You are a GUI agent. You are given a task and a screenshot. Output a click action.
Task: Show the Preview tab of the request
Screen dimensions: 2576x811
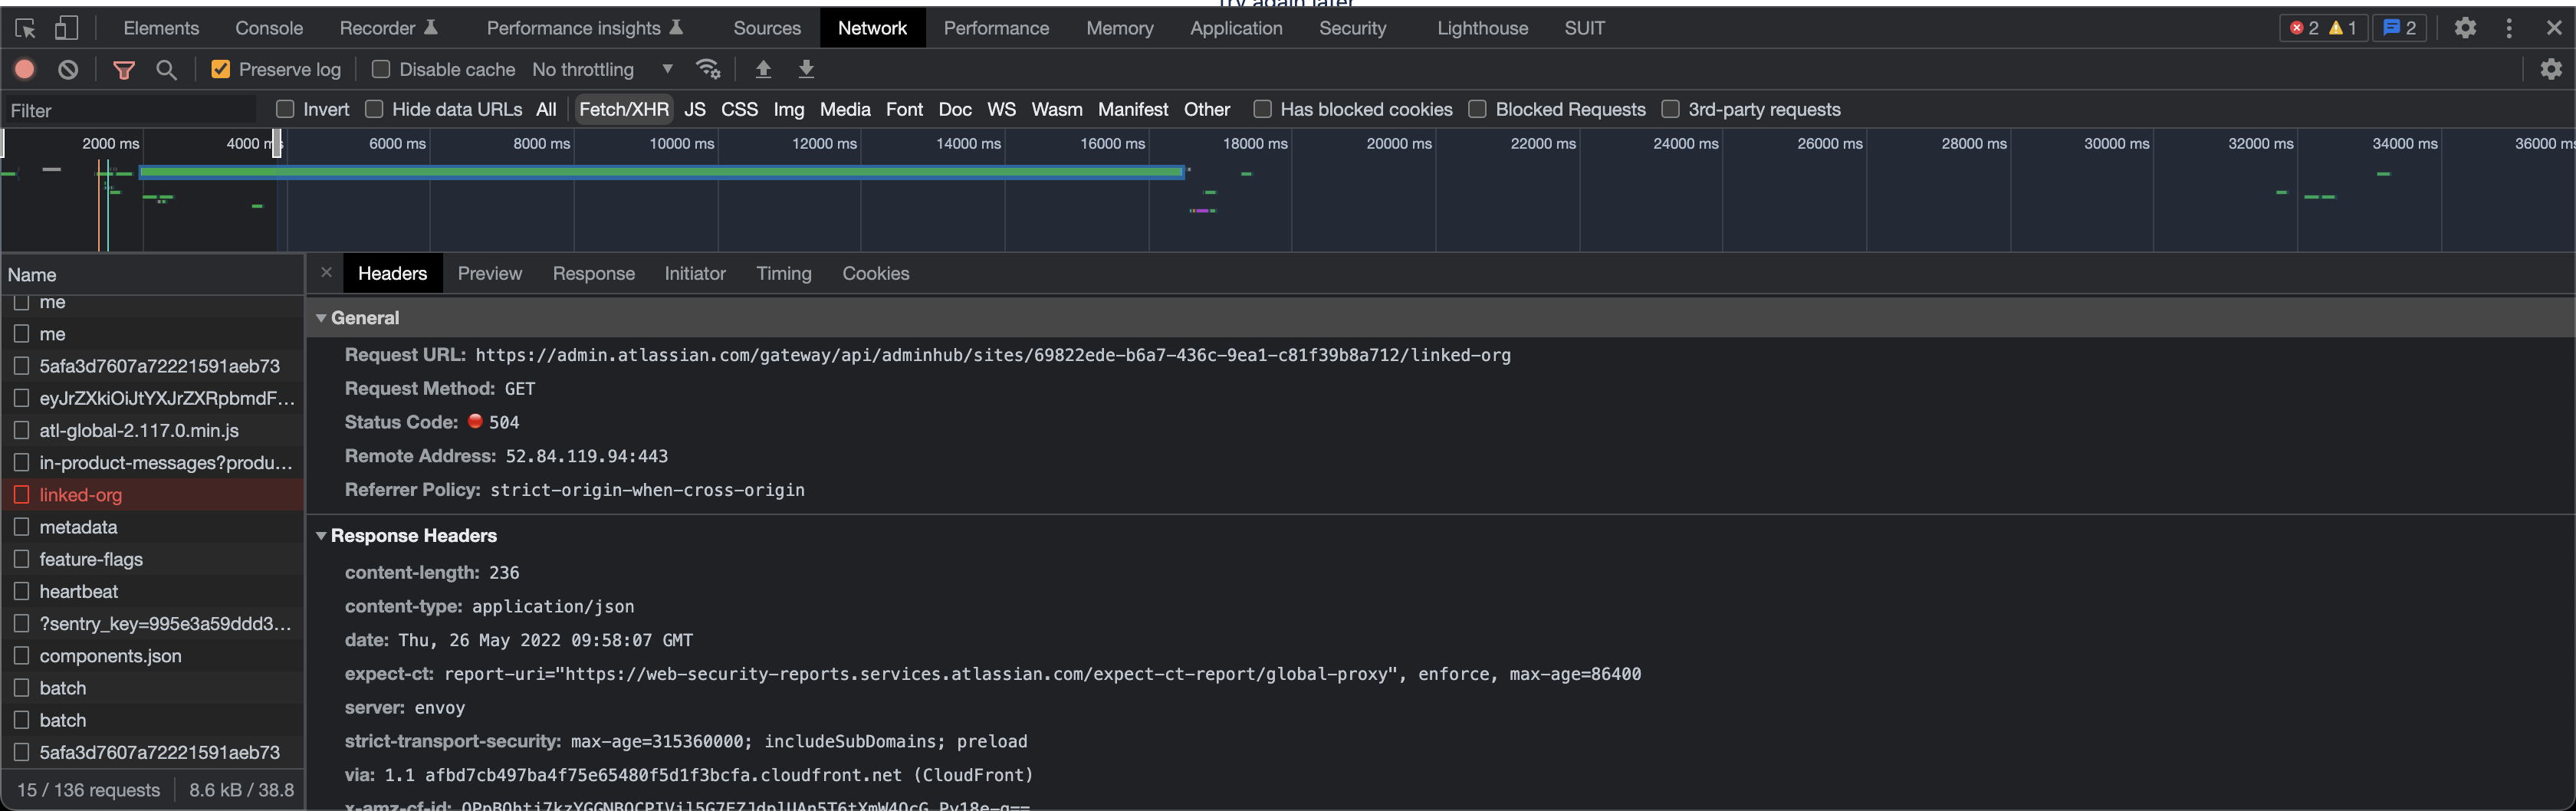click(x=490, y=273)
